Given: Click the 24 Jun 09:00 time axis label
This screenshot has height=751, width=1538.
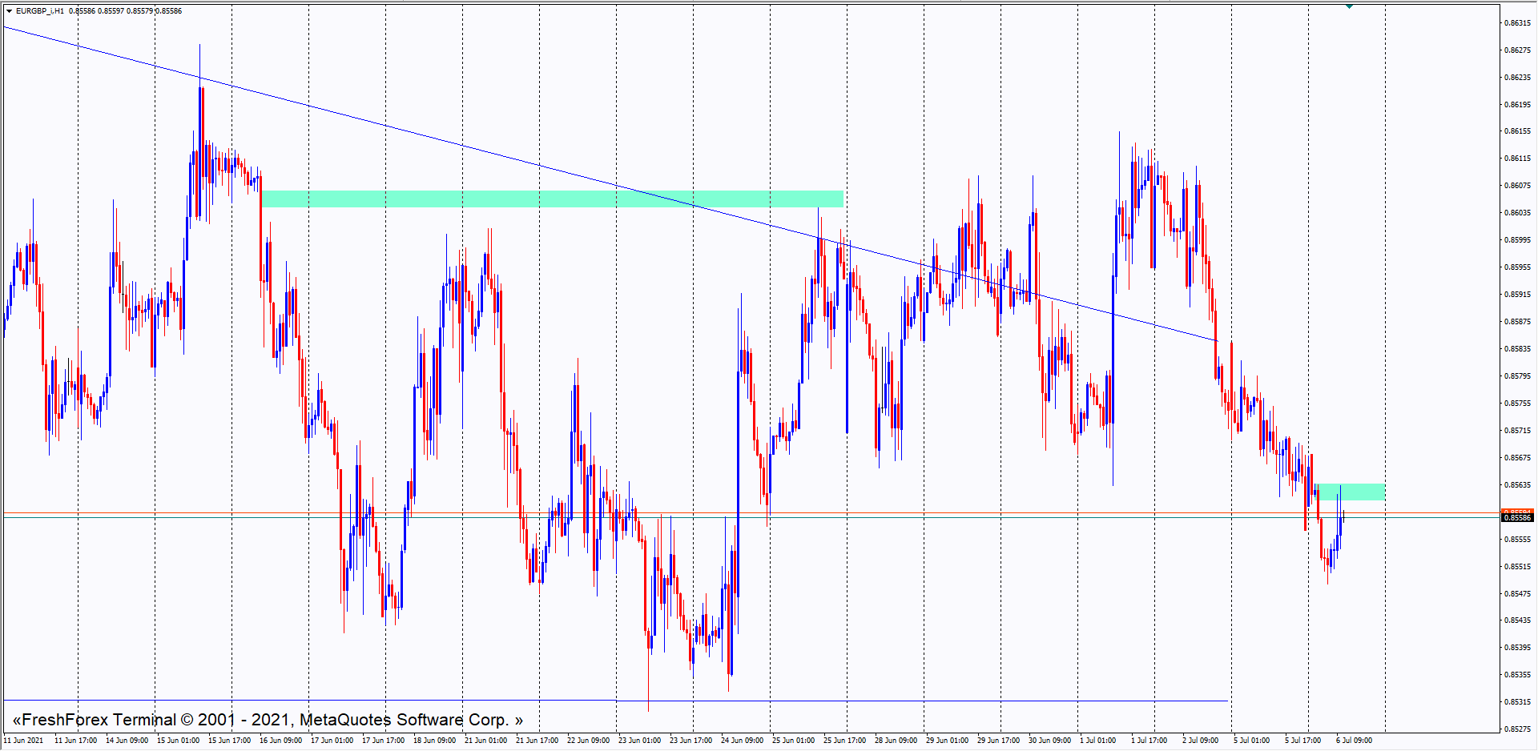Looking at the screenshot, I should pyautogui.click(x=742, y=741).
